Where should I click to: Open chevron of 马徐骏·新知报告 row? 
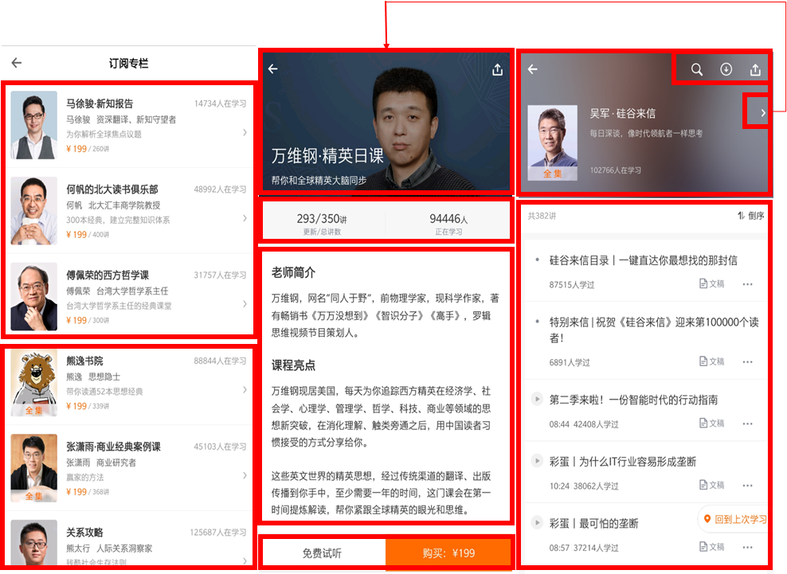(x=245, y=132)
